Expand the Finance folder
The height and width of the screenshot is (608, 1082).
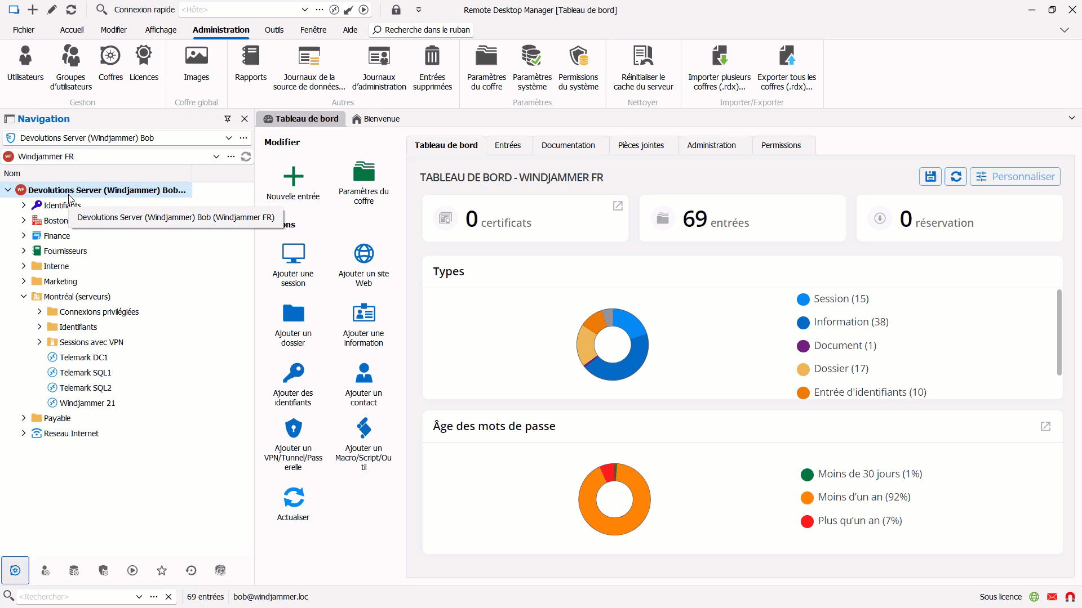(24, 236)
